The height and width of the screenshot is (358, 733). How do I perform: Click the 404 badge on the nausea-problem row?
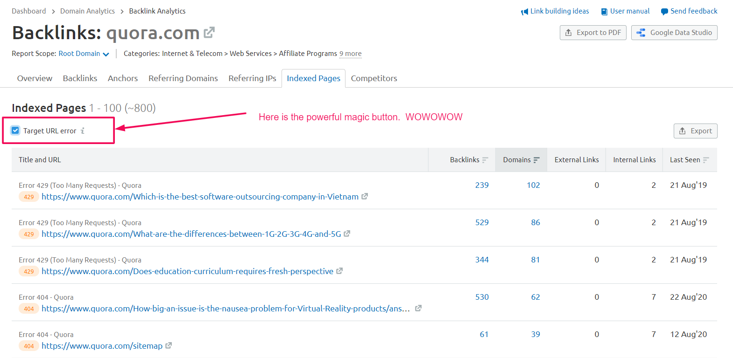[29, 309]
